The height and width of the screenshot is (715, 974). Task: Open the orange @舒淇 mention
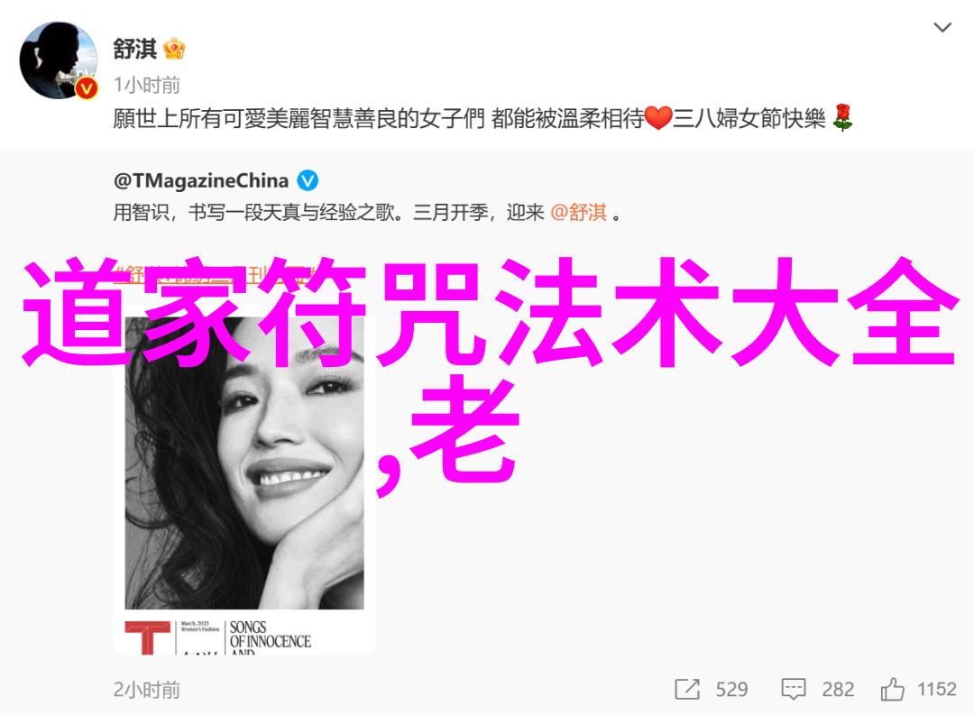point(578,213)
